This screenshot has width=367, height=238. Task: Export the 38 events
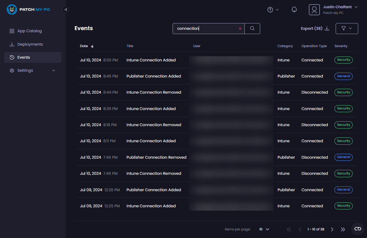[x=315, y=29]
